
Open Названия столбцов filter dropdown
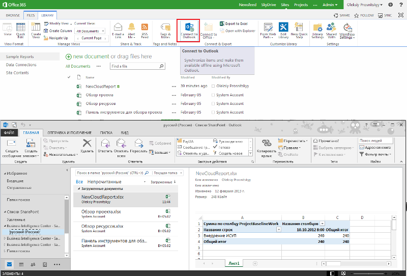click(x=322, y=224)
